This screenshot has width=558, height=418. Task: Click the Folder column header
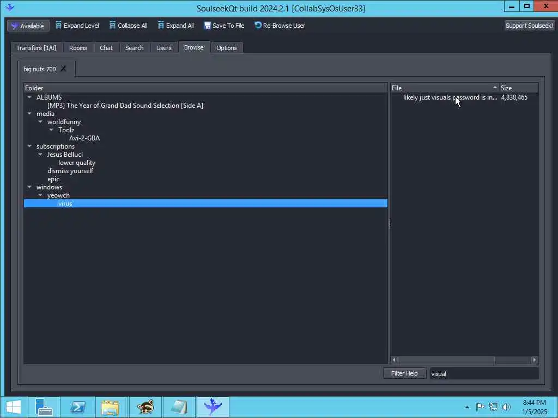click(x=205, y=88)
